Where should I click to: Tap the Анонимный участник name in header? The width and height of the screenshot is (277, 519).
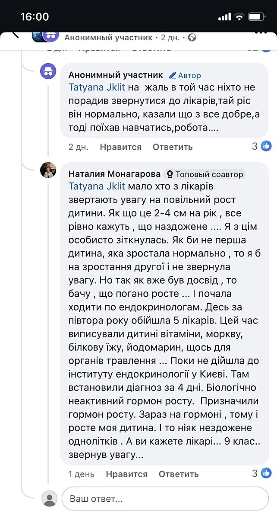tap(109, 38)
